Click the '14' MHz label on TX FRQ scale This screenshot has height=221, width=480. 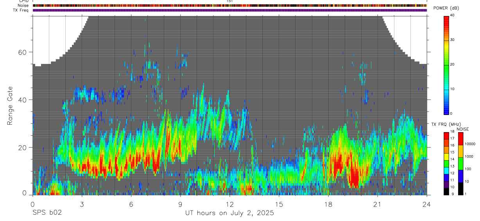pyautogui.click(x=452, y=159)
